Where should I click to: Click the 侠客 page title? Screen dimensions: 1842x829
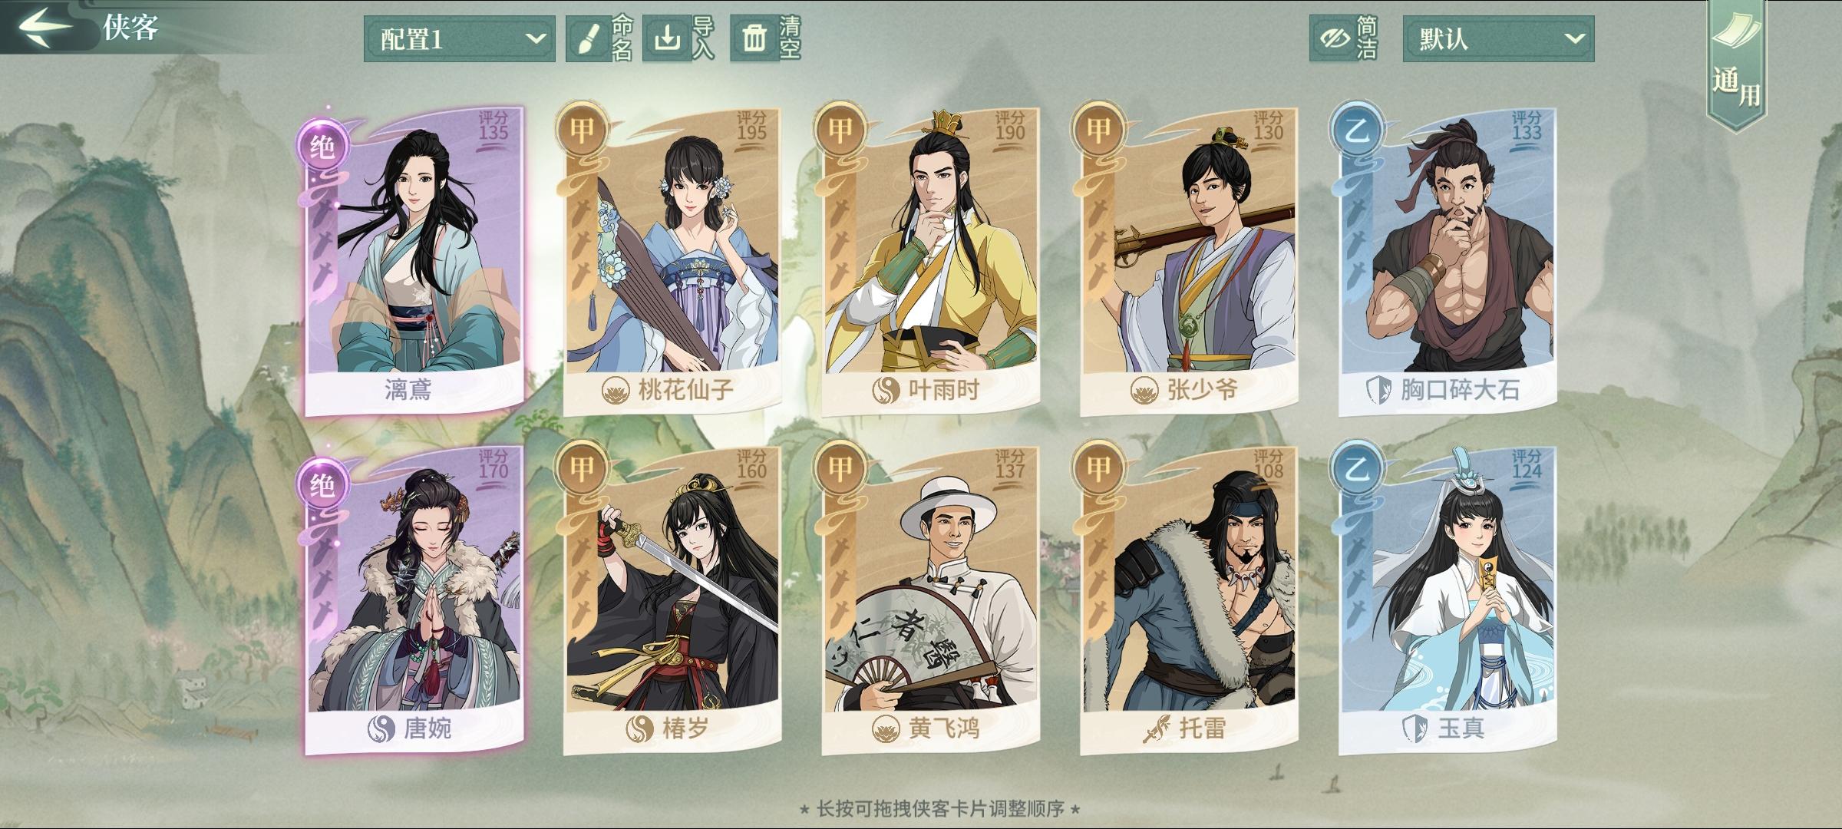[x=130, y=27]
